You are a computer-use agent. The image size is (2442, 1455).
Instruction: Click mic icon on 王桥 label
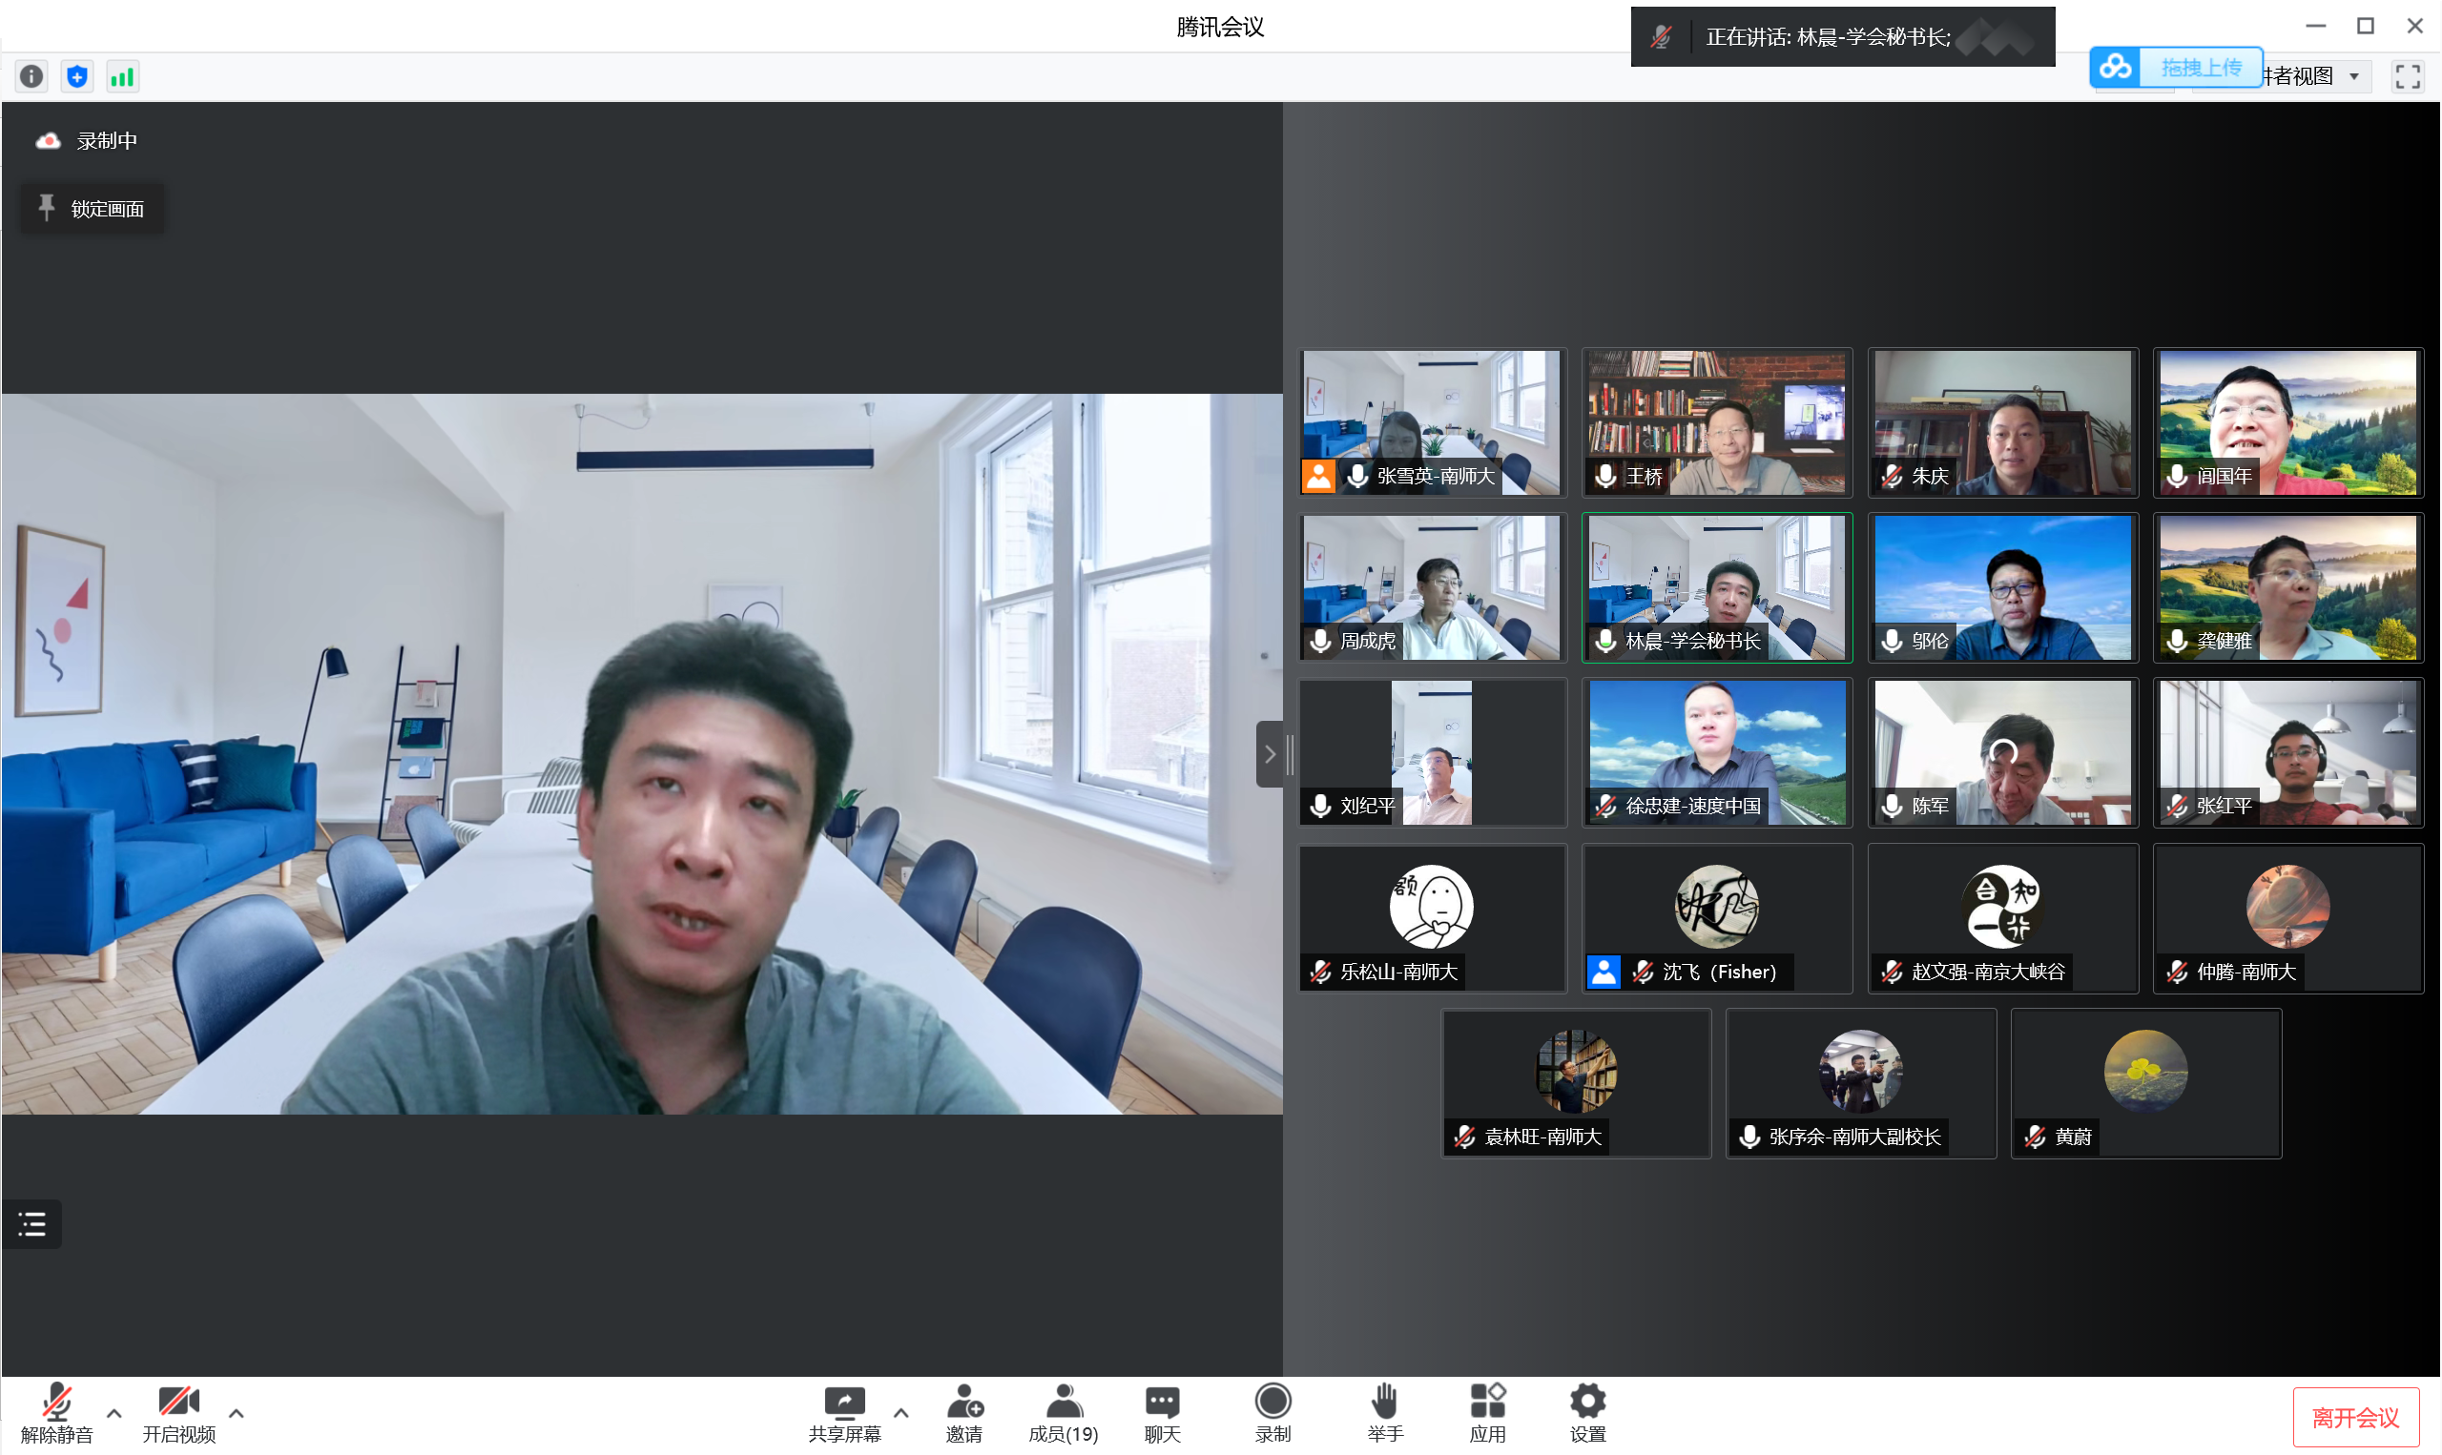point(1605,477)
